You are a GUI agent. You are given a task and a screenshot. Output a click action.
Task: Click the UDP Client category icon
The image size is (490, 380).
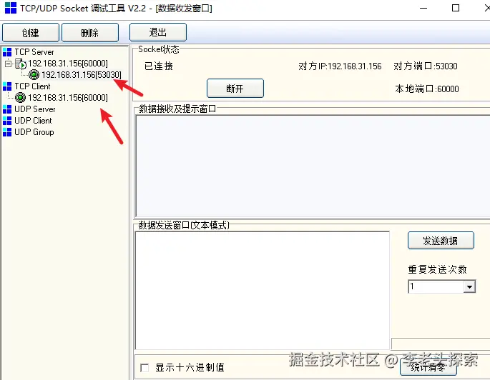[7, 121]
